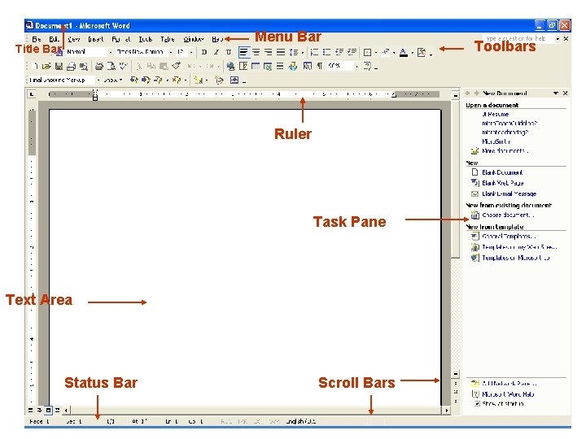Toggle Bold formatting button
Viewport: 586px width, 439px height.
pyautogui.click(x=204, y=52)
